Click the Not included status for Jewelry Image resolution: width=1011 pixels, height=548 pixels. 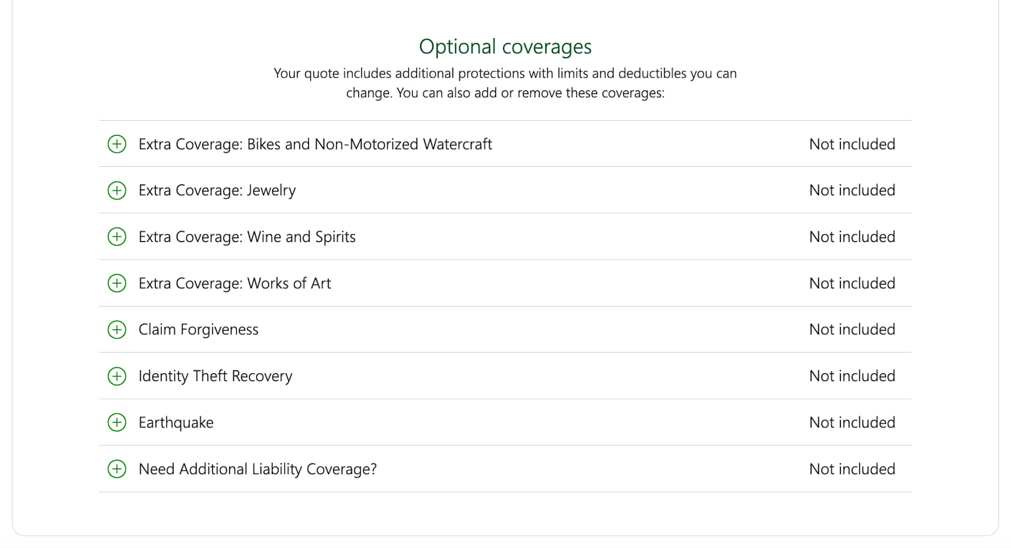tap(852, 190)
